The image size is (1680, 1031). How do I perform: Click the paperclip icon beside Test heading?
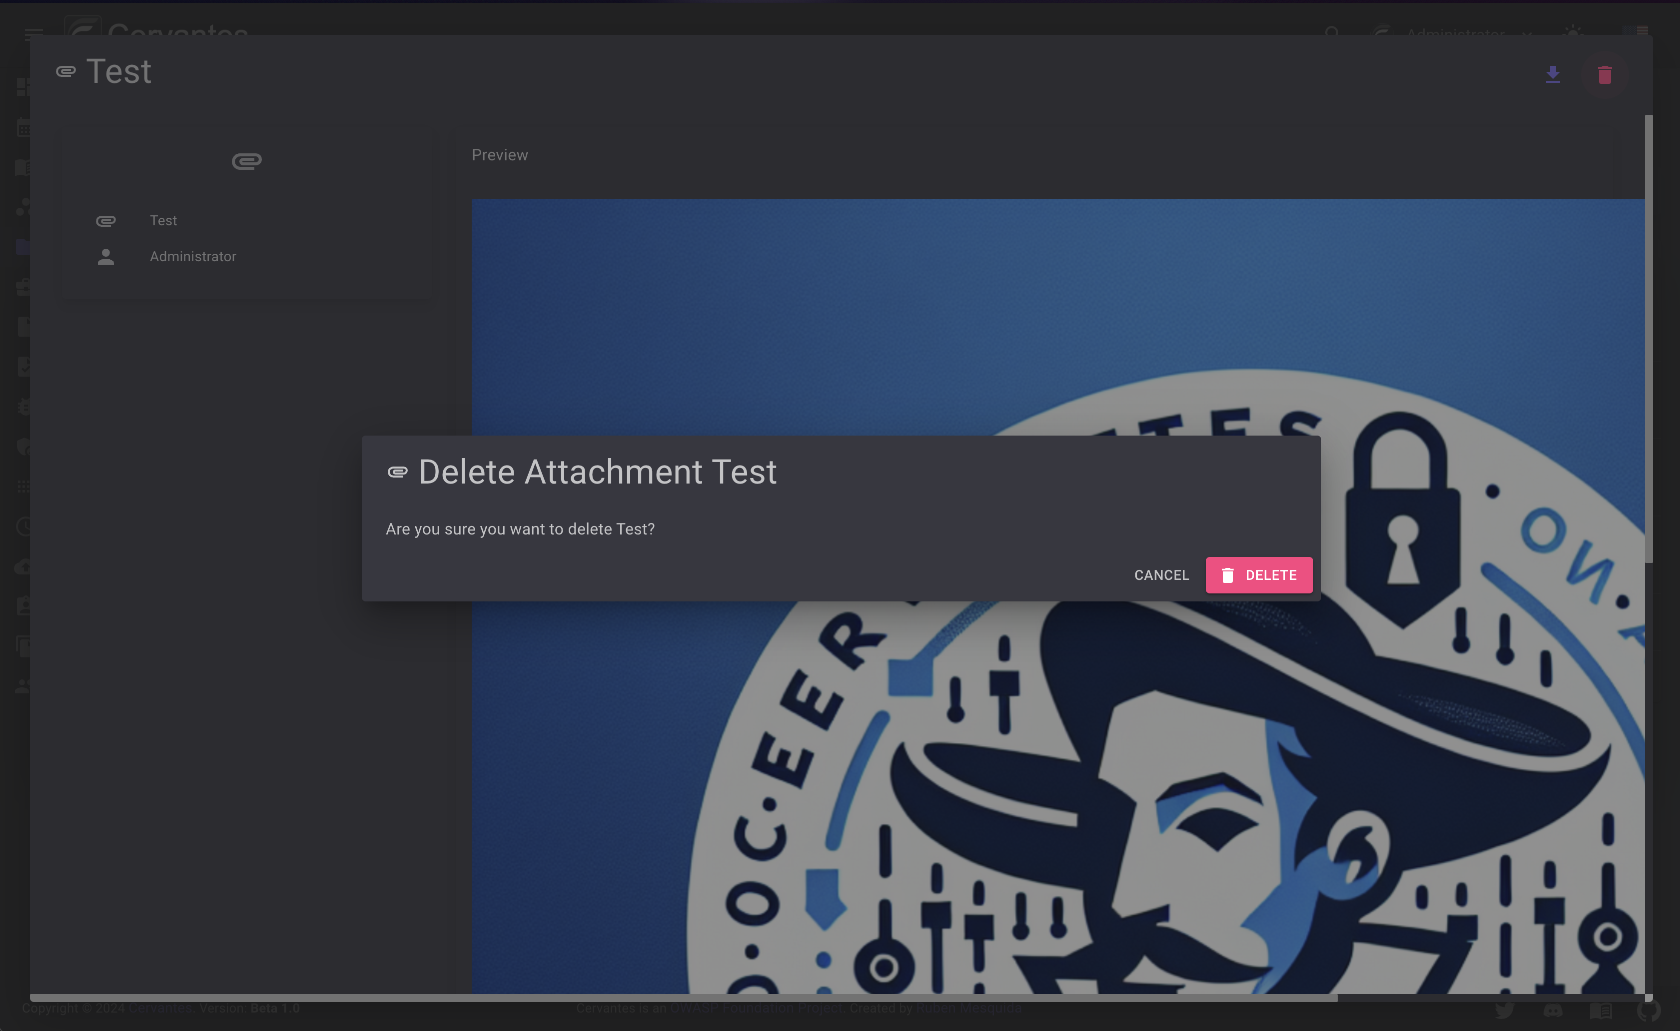point(65,71)
